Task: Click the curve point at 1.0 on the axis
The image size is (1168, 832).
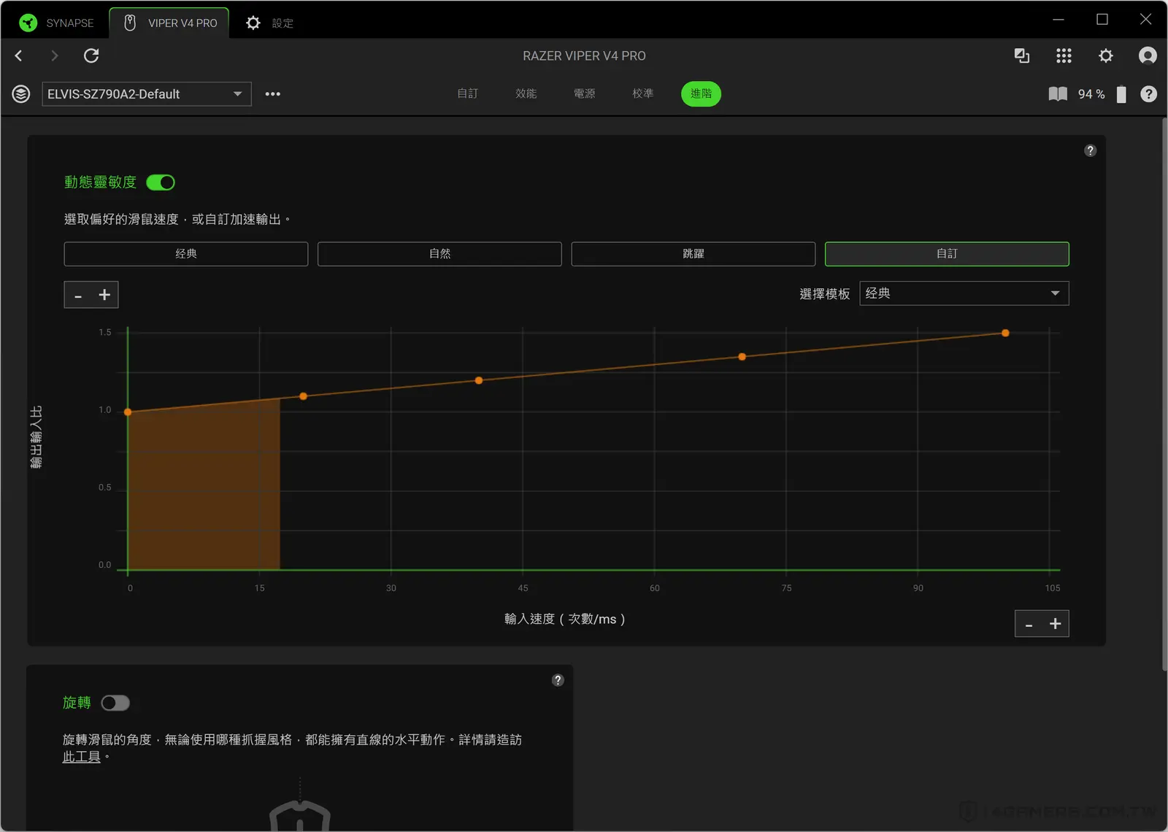Action: tap(128, 412)
